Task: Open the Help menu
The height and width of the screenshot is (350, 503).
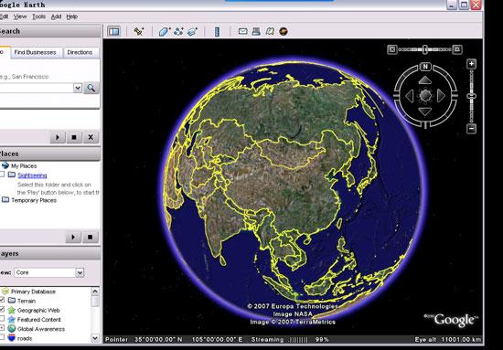Action: coord(72,16)
